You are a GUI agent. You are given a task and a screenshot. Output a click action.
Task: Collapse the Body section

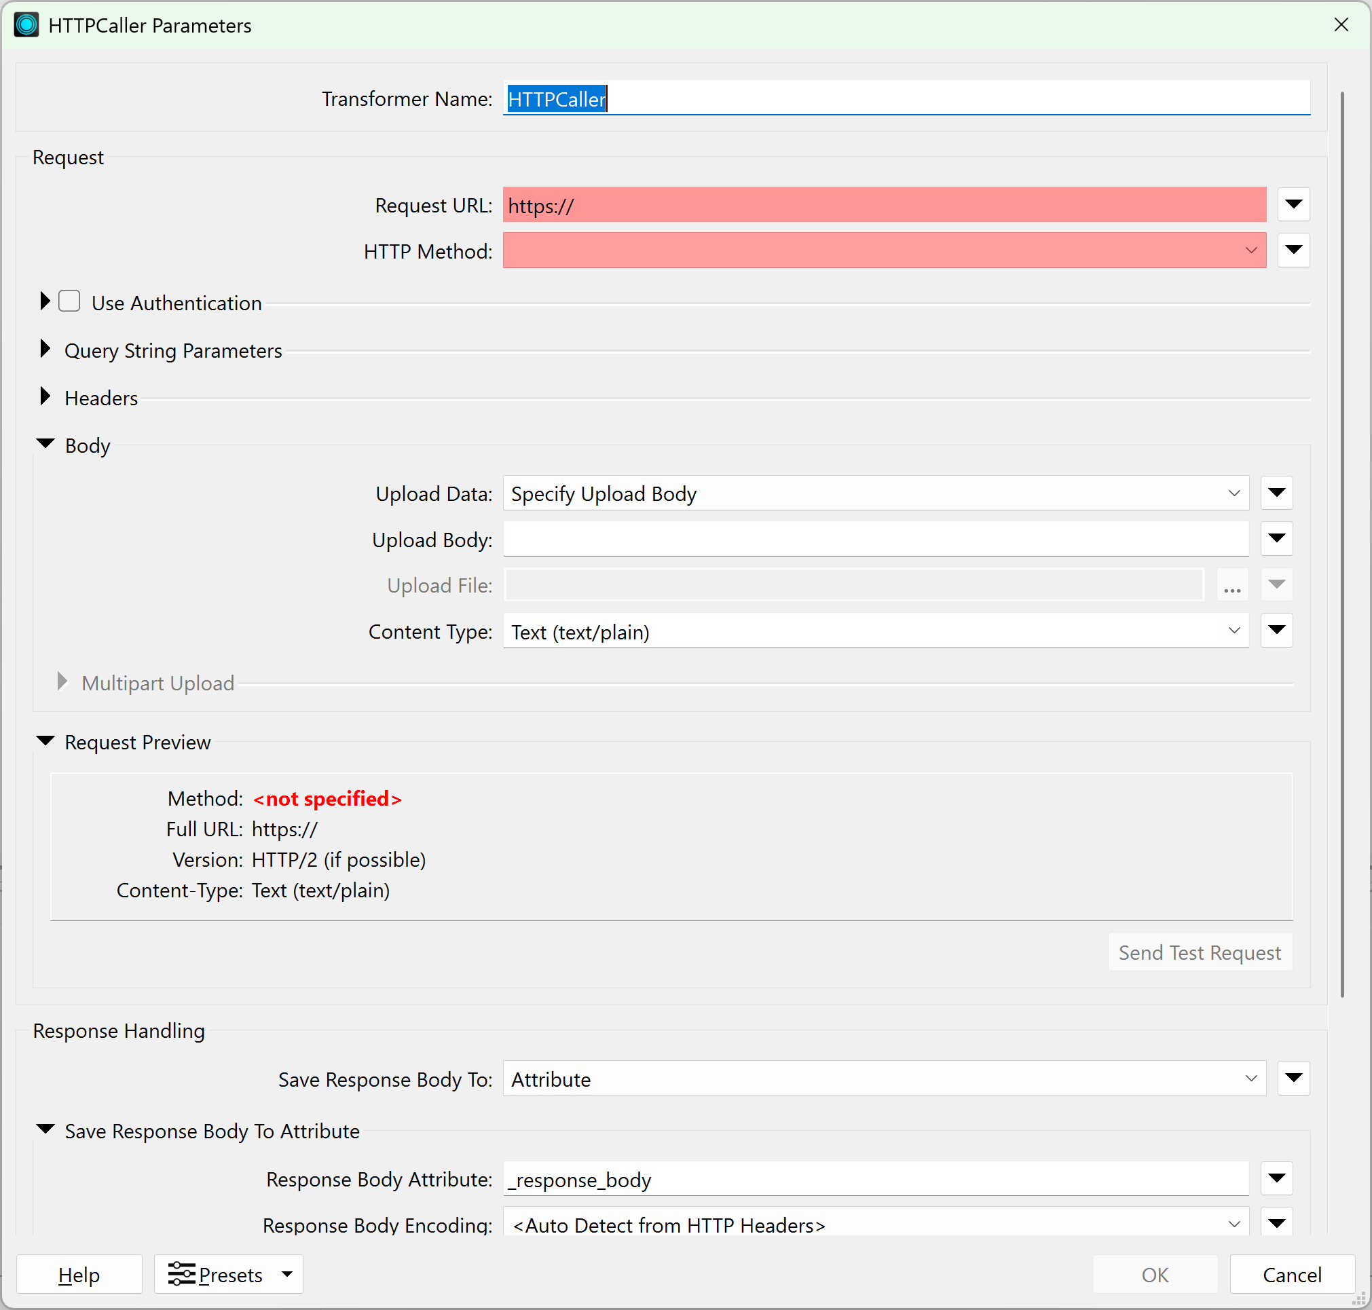(45, 443)
